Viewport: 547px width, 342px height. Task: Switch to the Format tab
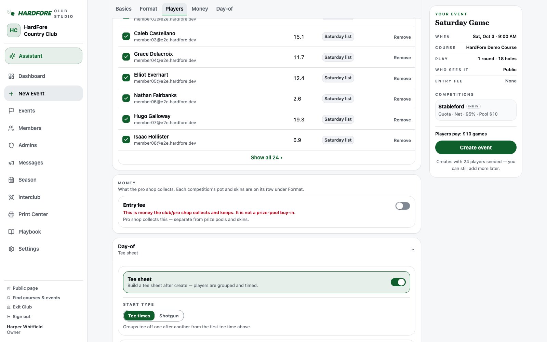(x=148, y=9)
